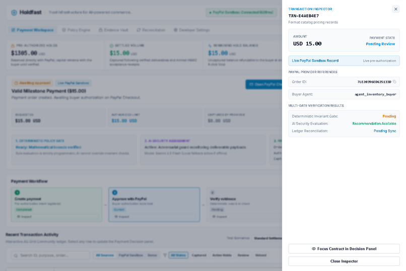This screenshot has height=271, width=406.
Task: Click the Close Inspector button
Action: pos(344,261)
